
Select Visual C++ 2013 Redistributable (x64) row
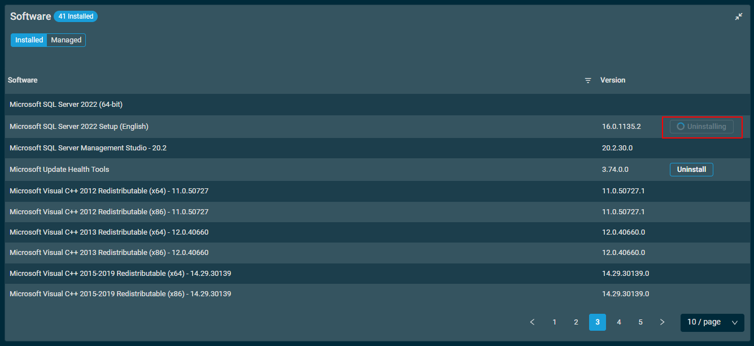point(109,232)
